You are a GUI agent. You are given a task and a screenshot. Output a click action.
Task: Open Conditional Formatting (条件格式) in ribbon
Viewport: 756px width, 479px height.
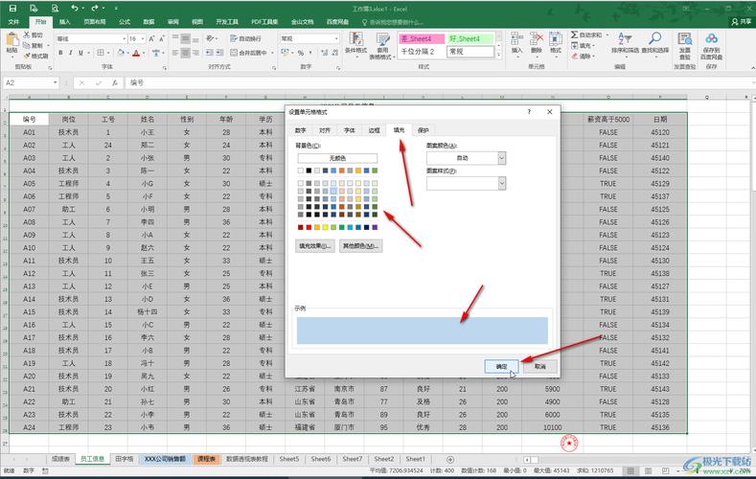[355, 44]
